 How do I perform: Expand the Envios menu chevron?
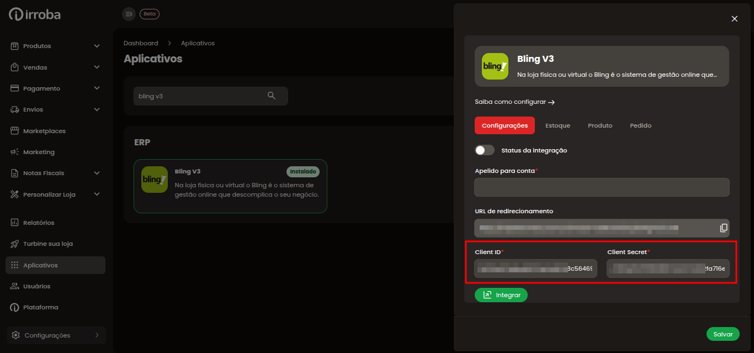pos(97,109)
